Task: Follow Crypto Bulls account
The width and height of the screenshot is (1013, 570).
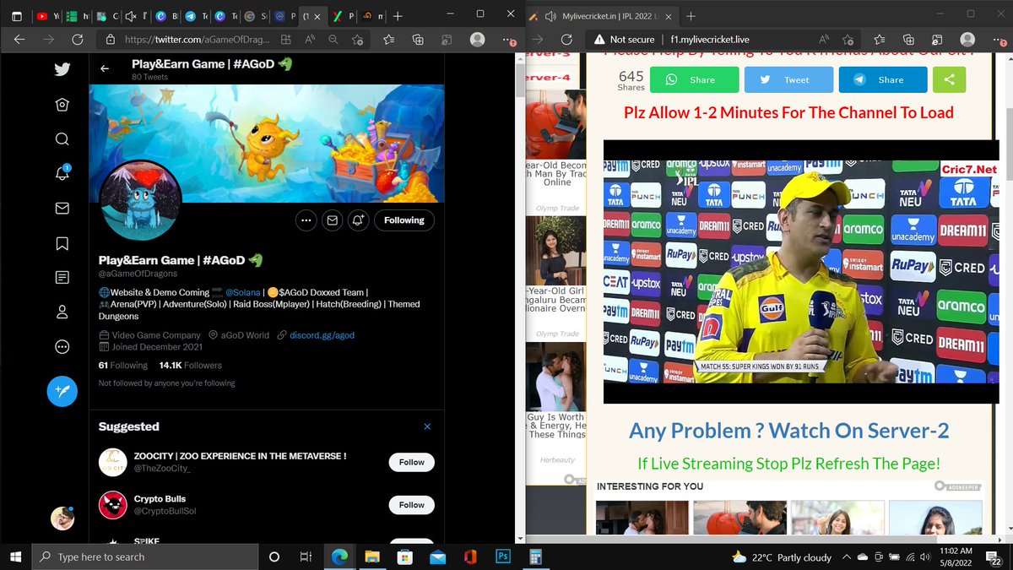Action: (412, 505)
